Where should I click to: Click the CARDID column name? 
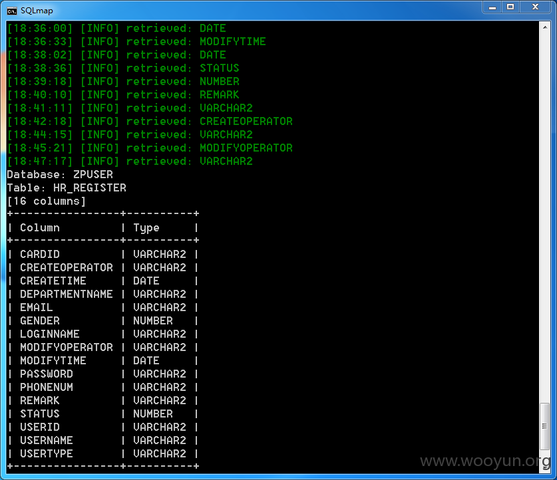(40, 255)
